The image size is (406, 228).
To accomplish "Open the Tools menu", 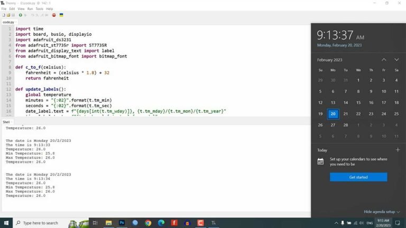I will coord(39,9).
